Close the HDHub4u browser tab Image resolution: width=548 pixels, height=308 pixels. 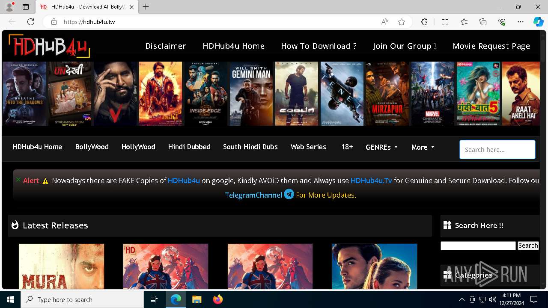click(131, 7)
